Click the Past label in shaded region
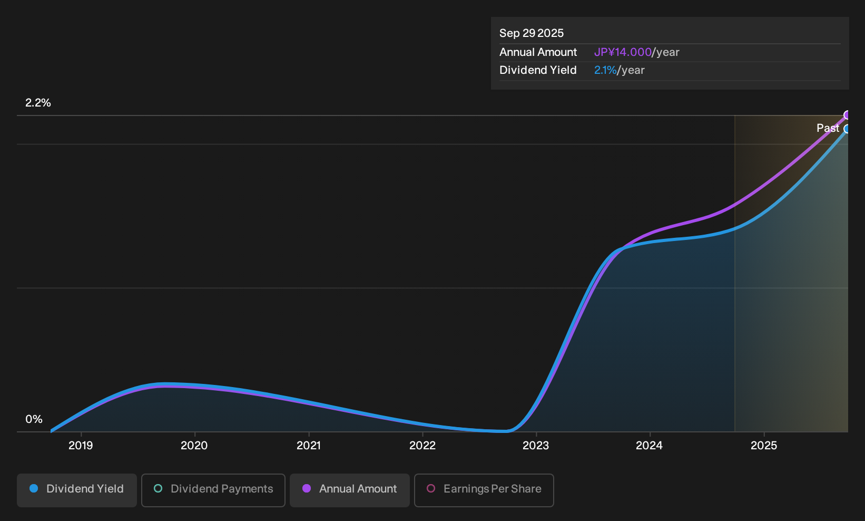 pos(828,128)
